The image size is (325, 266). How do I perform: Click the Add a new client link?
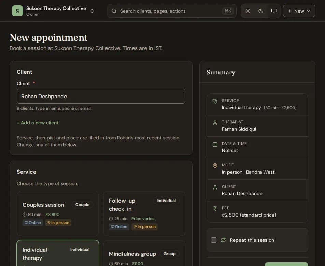(38, 123)
